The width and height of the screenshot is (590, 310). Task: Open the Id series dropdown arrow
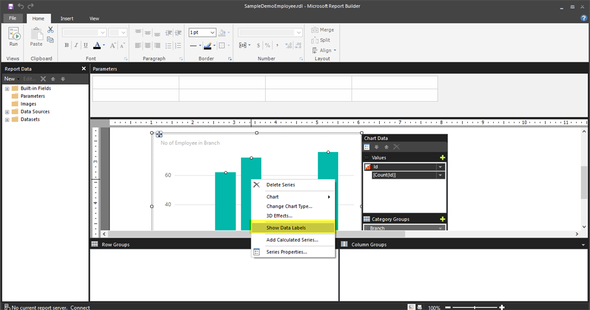[x=440, y=167]
